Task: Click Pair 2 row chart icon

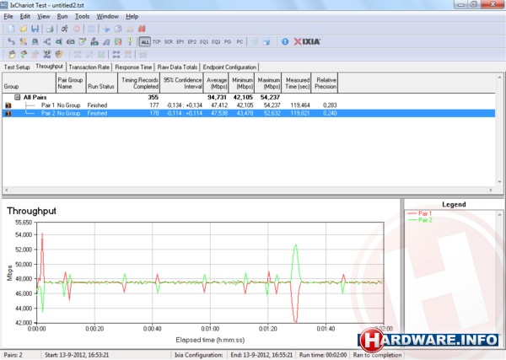Action: coord(8,113)
